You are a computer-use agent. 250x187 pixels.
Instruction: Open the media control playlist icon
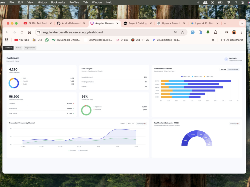click(226, 32)
